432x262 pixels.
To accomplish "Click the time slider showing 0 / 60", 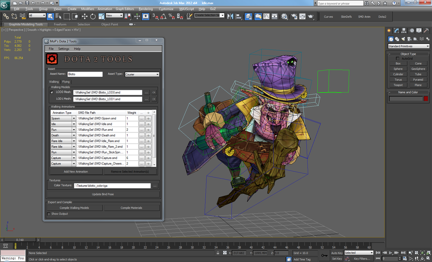I will [x=20, y=240].
